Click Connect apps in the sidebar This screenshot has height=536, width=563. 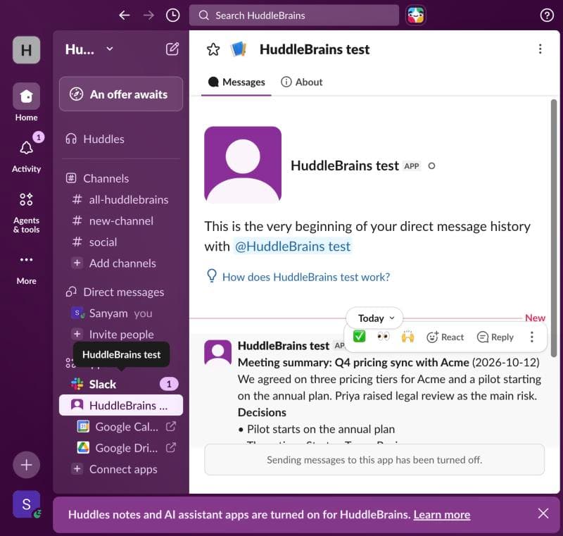pyautogui.click(x=121, y=469)
